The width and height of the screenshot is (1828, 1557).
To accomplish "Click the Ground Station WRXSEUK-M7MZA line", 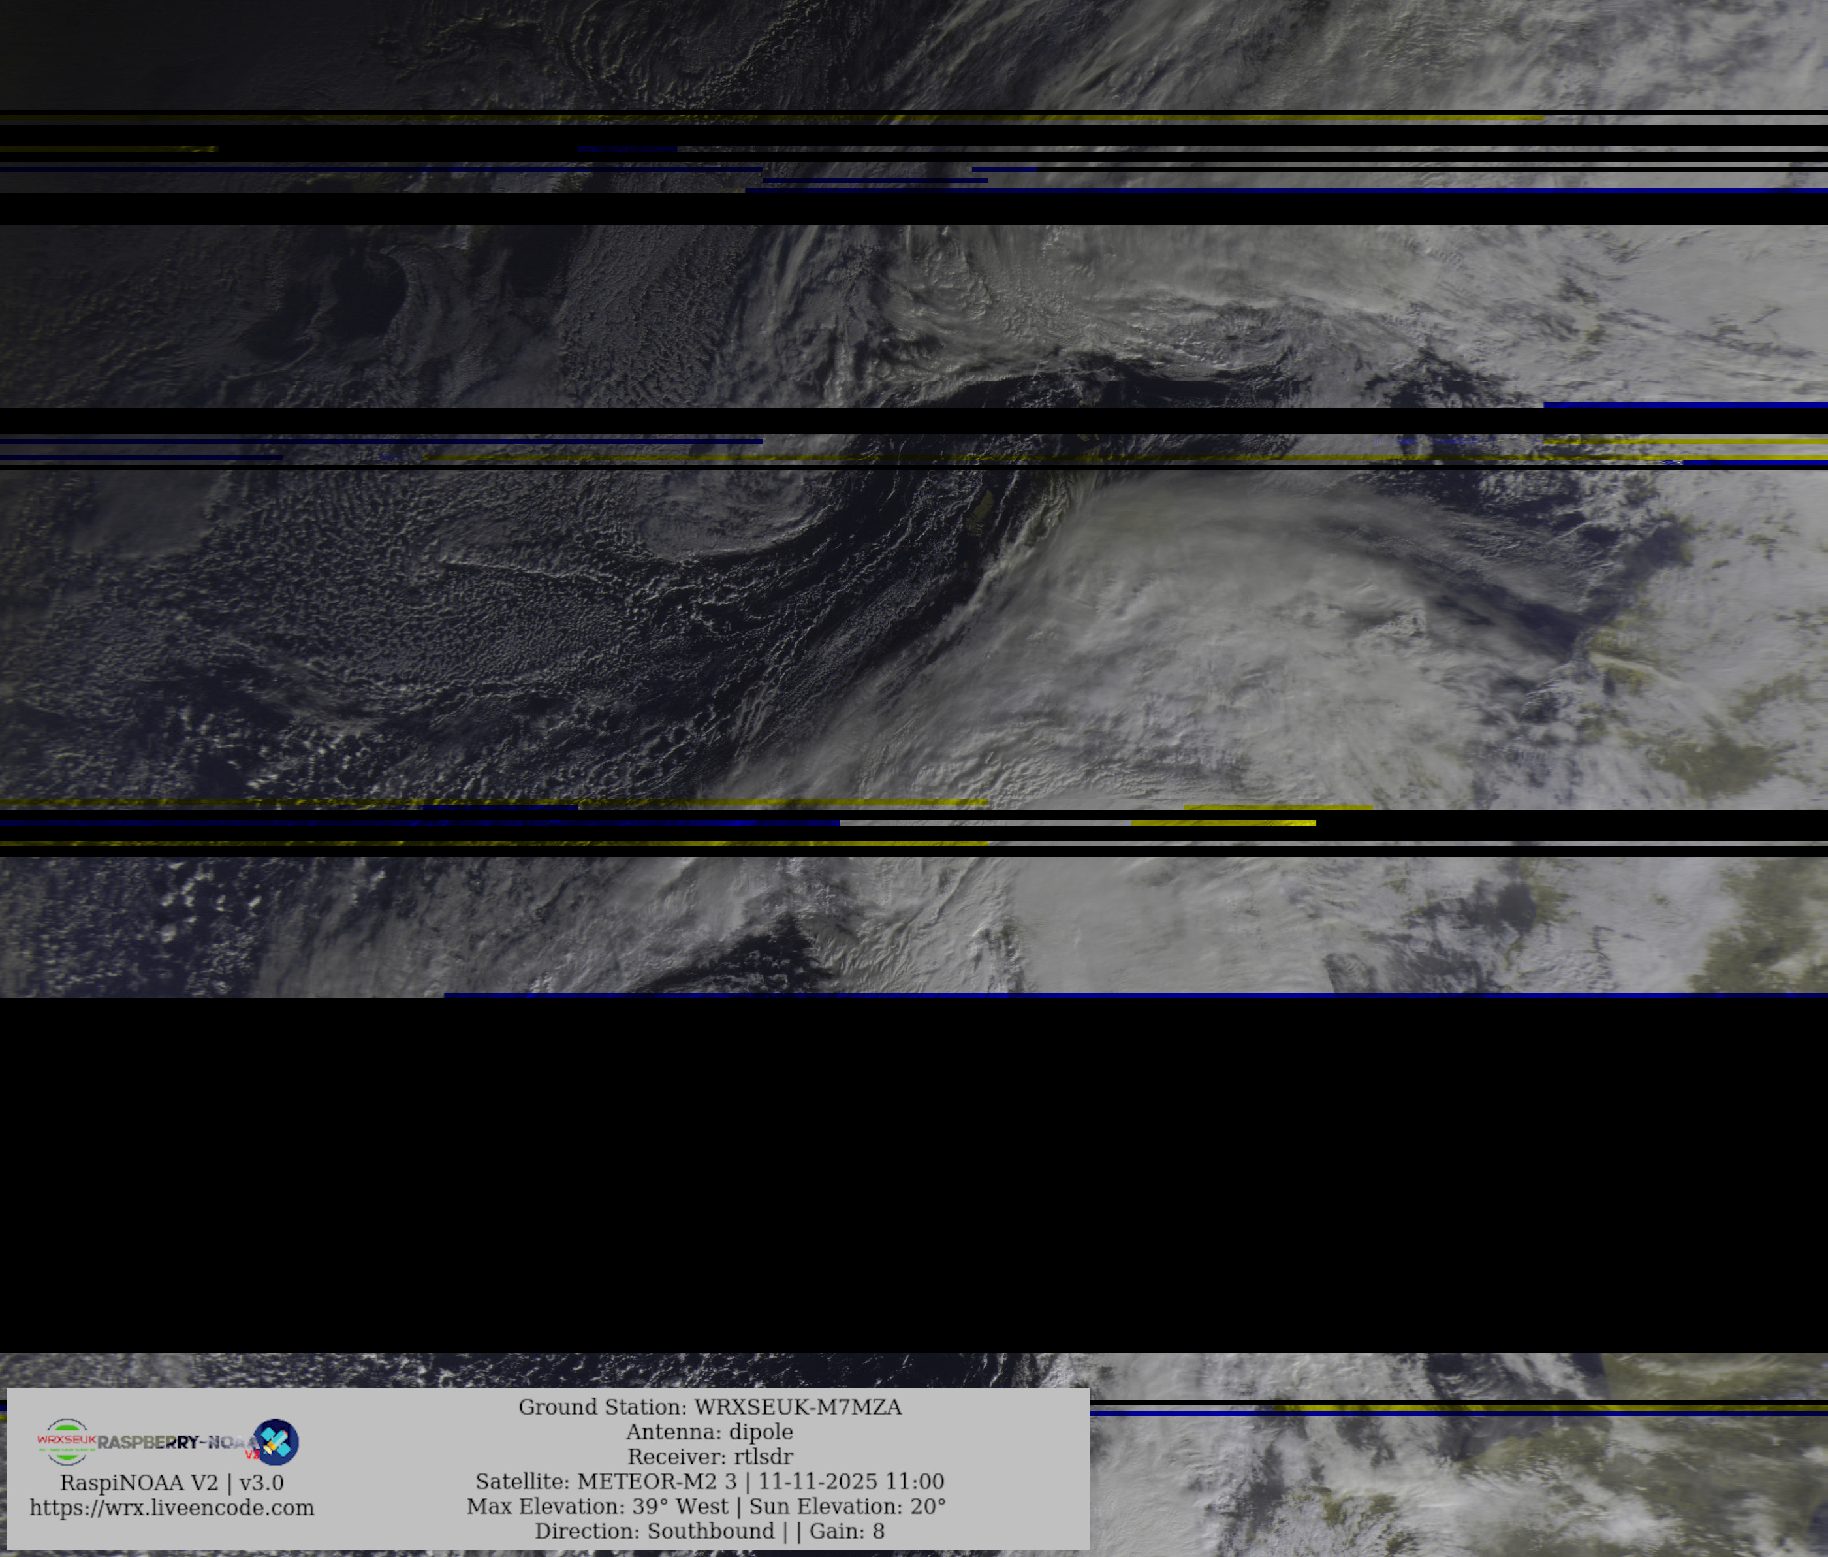I will tap(709, 1407).
